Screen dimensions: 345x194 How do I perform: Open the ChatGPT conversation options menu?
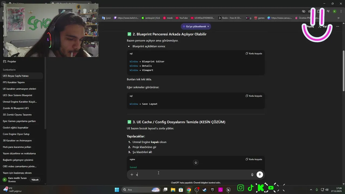click(x=337, y=26)
